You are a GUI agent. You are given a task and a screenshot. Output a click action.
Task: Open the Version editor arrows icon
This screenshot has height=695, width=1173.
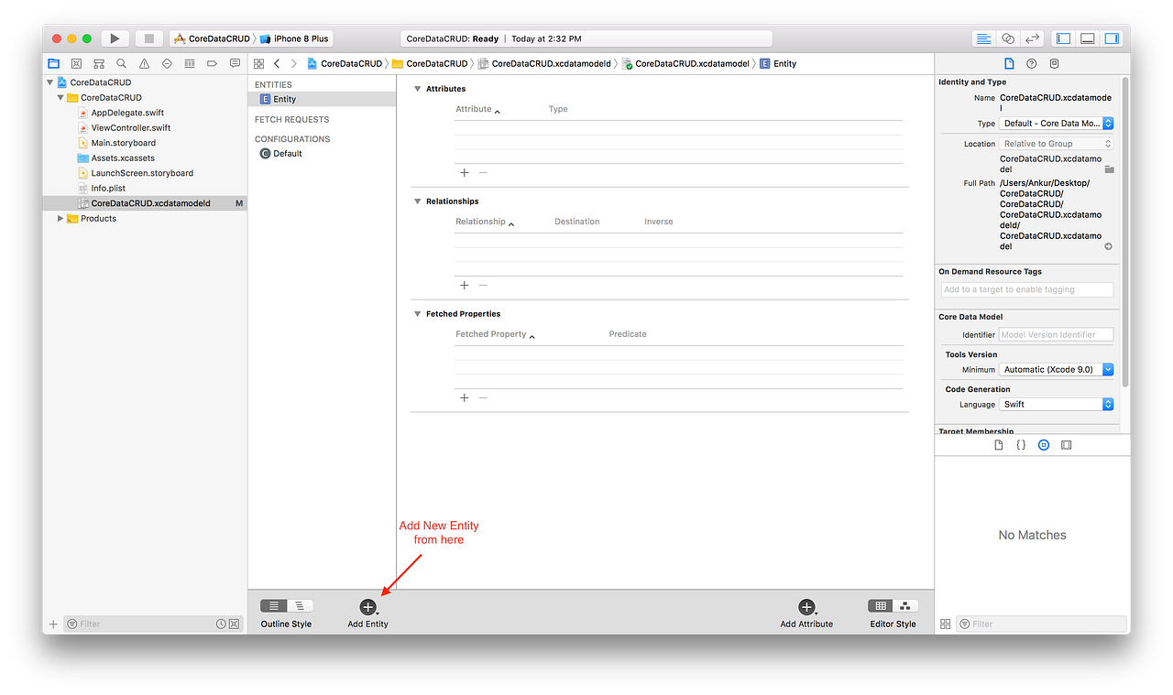coord(1032,38)
